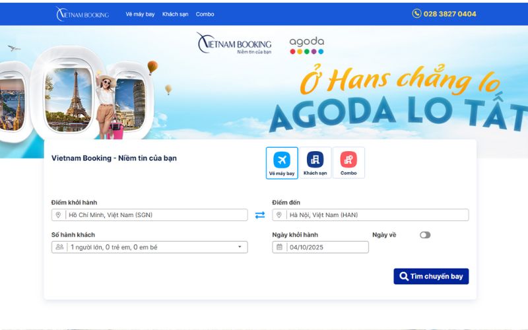528x330 pixels.
Task: Select the Khách sạn hotel icon tab
Action: pos(315,162)
